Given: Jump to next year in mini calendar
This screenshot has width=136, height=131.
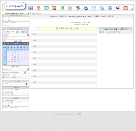Looking at the screenshot, I should [28, 44].
